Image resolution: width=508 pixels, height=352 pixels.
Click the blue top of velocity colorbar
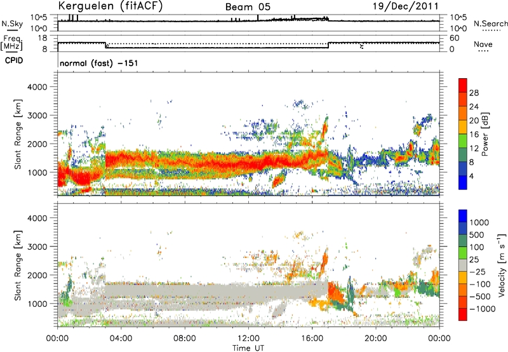click(x=463, y=216)
